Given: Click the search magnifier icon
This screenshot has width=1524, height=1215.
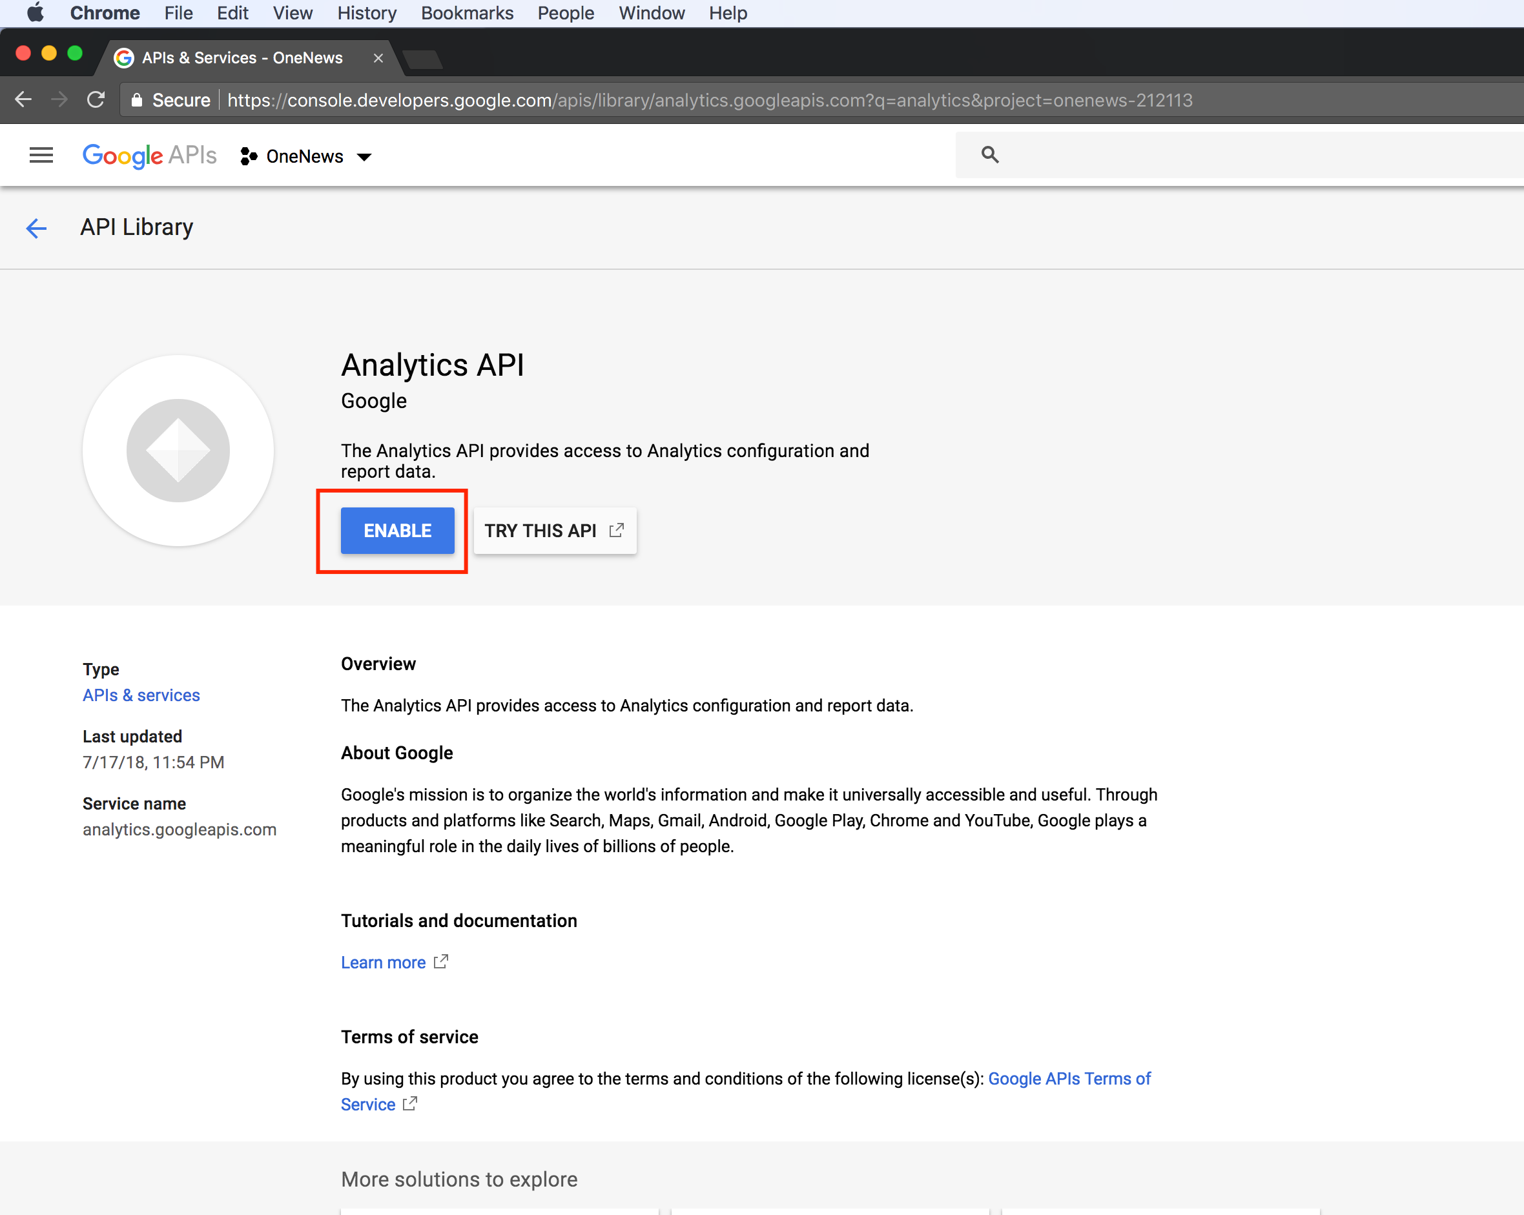Looking at the screenshot, I should 989,155.
